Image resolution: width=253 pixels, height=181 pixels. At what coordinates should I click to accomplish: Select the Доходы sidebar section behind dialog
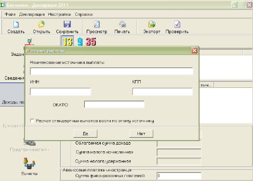12,95
